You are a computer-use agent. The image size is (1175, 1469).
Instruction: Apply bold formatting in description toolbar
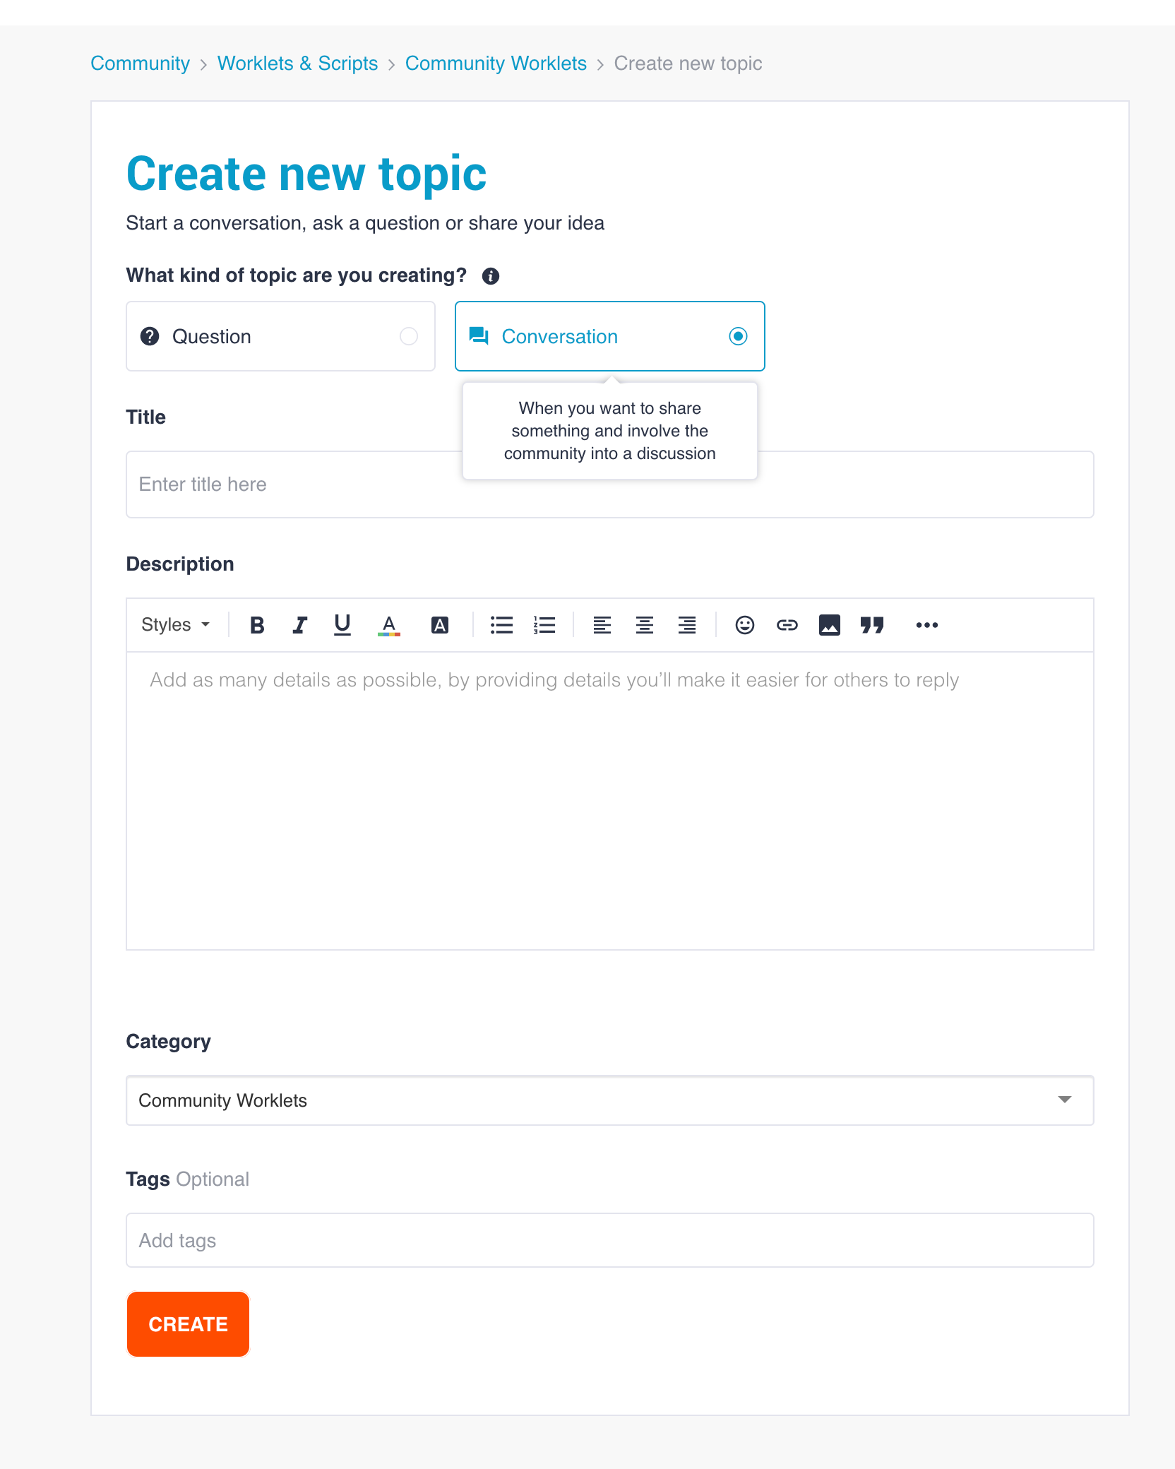[257, 625]
